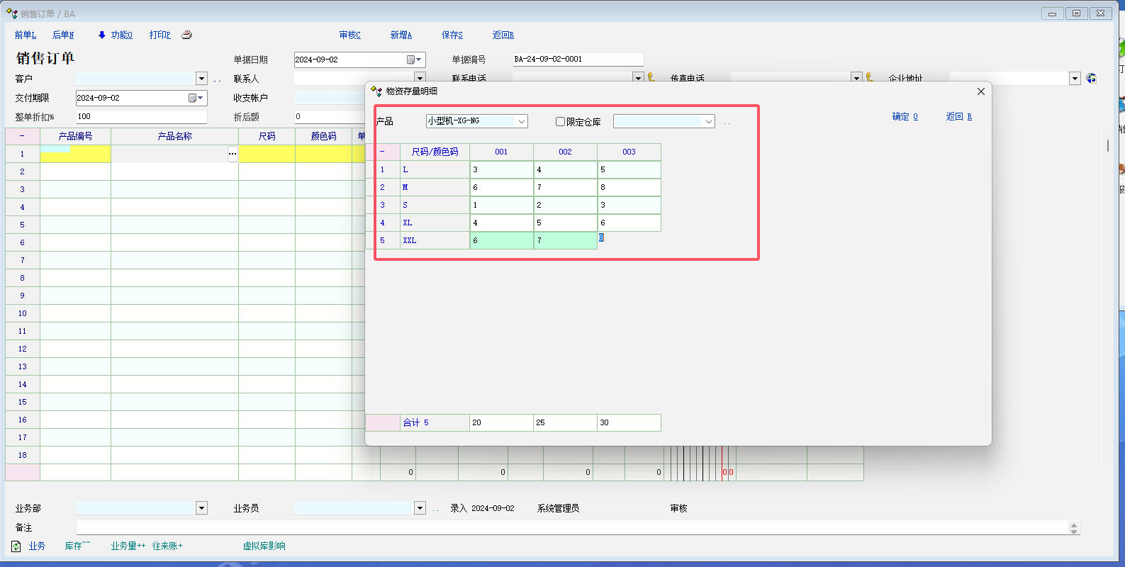
Task: Click the 审核C menu item
Action: tap(349, 35)
